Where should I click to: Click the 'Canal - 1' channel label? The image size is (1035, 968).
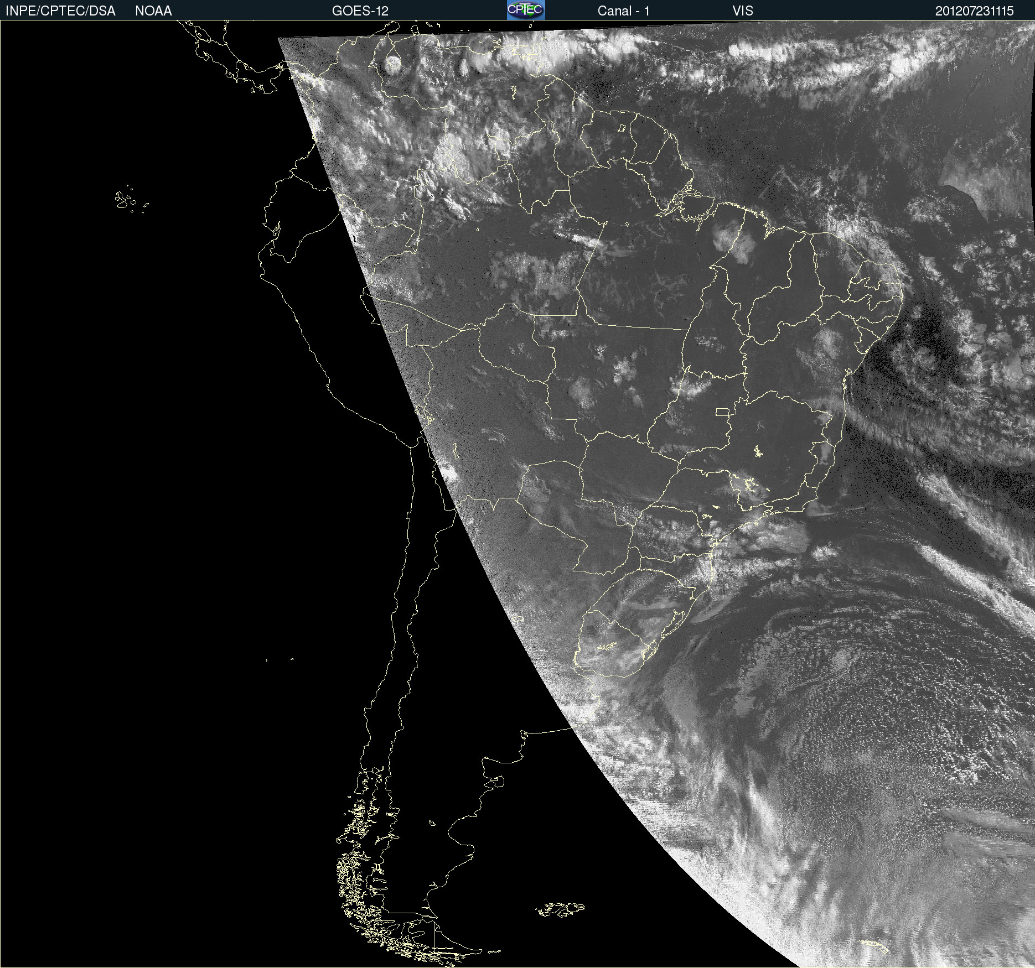click(624, 11)
